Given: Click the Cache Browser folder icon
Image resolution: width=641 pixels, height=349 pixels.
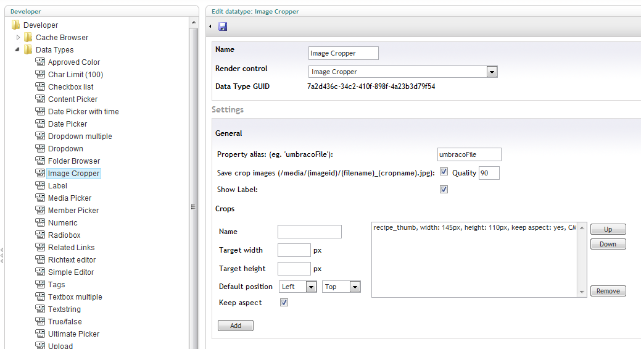Looking at the screenshot, I should tap(28, 37).
